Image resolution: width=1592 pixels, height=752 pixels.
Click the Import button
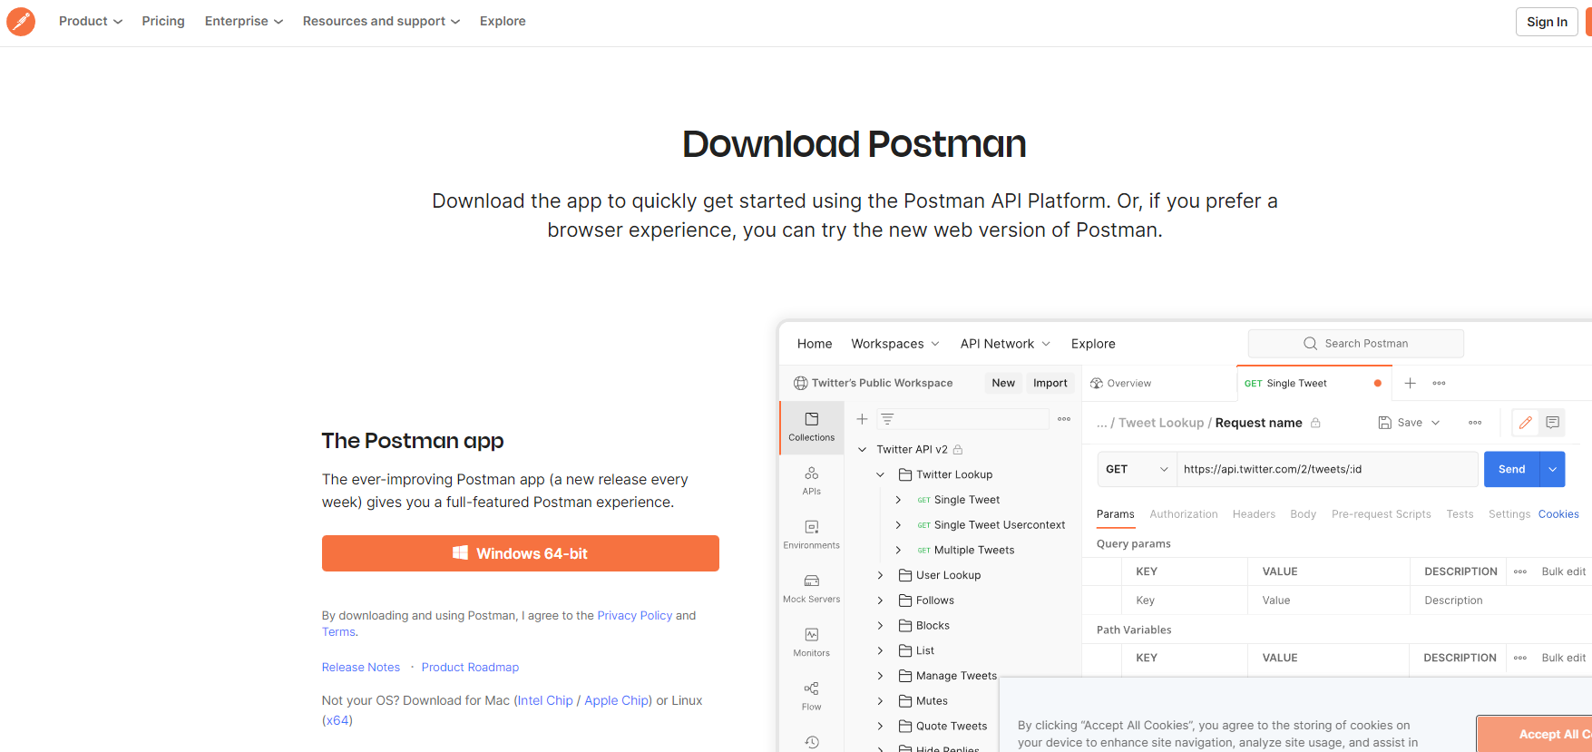(1050, 384)
